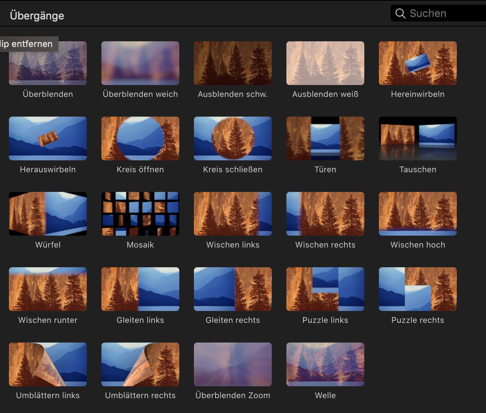Screen dimensions: 486x413
Task: Click the Hereinwirbeln transition thumbnail
Action: pos(418,63)
